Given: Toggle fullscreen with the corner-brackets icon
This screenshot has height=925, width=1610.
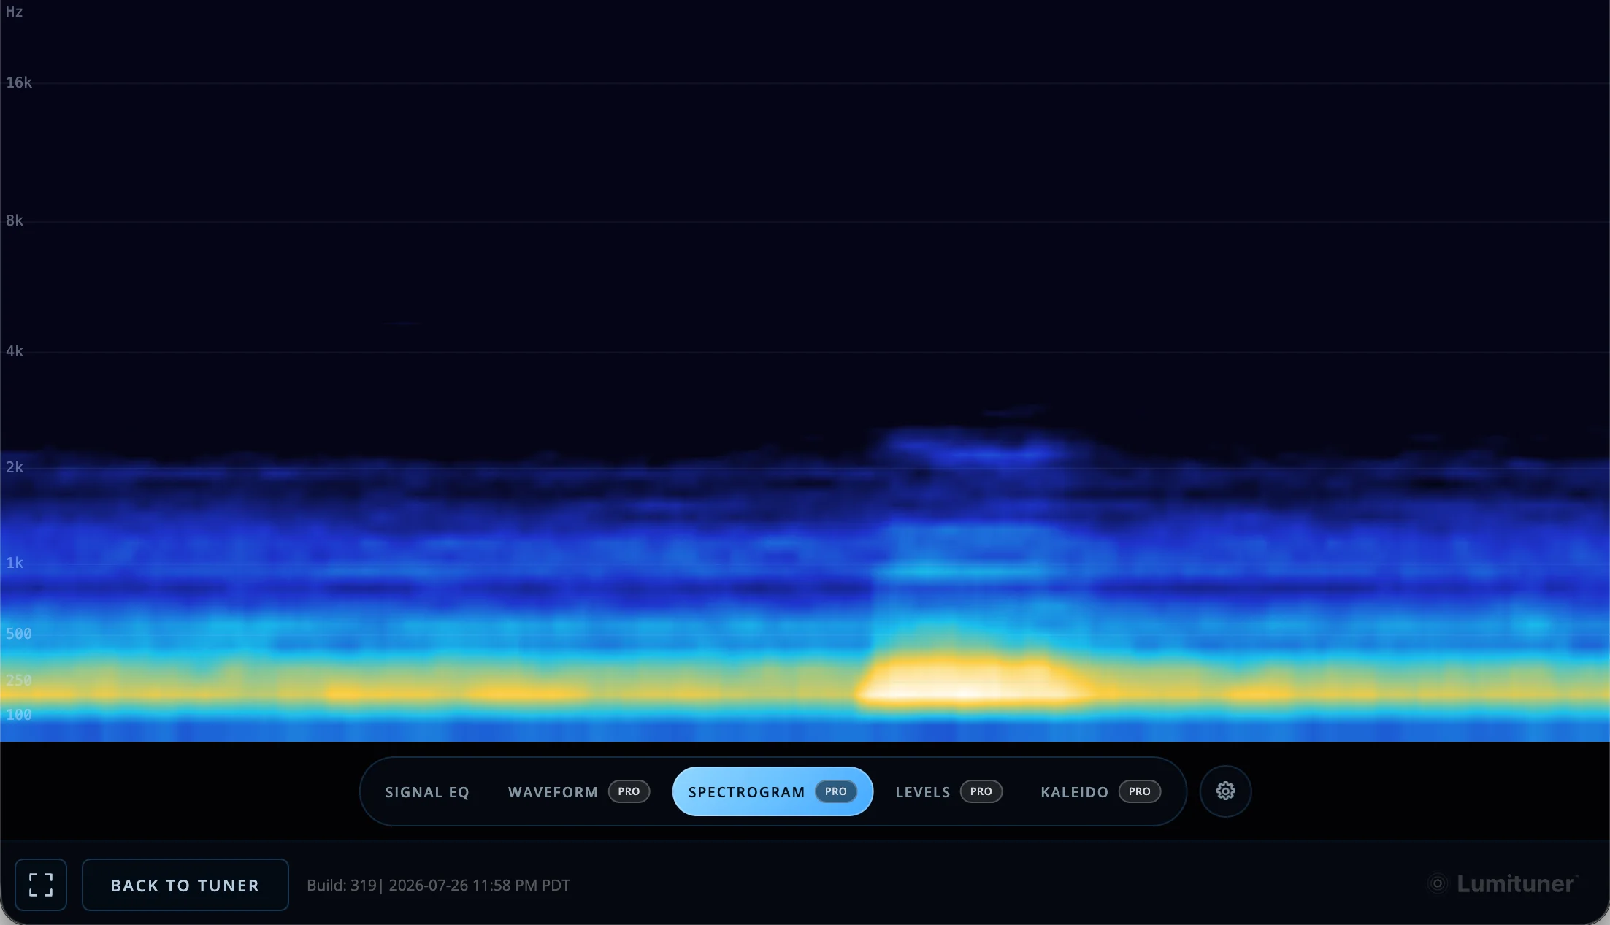Looking at the screenshot, I should click(41, 885).
